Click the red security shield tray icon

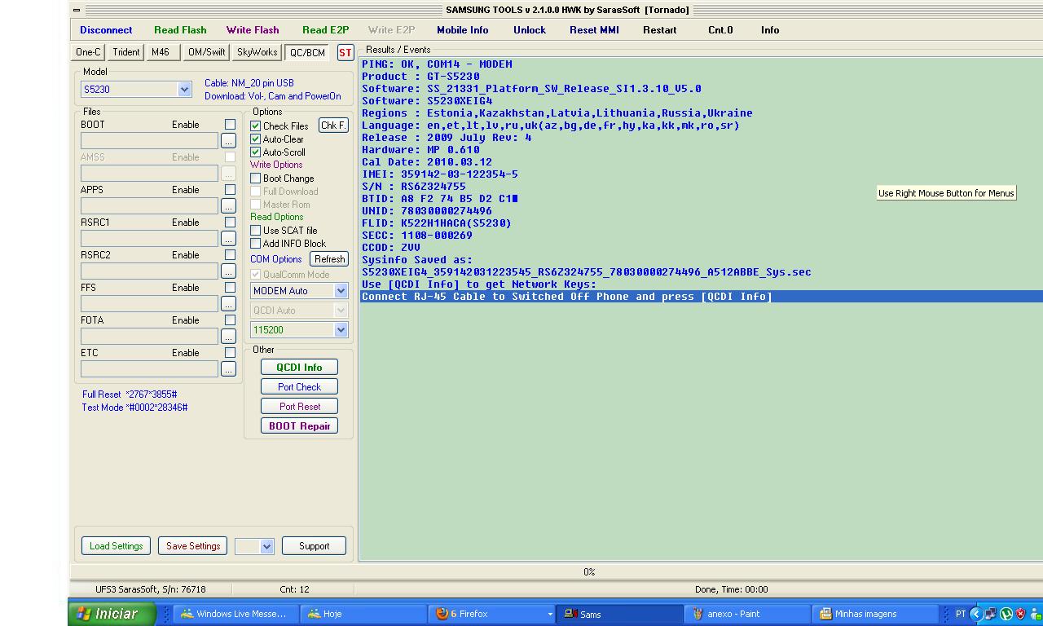pos(1020,614)
